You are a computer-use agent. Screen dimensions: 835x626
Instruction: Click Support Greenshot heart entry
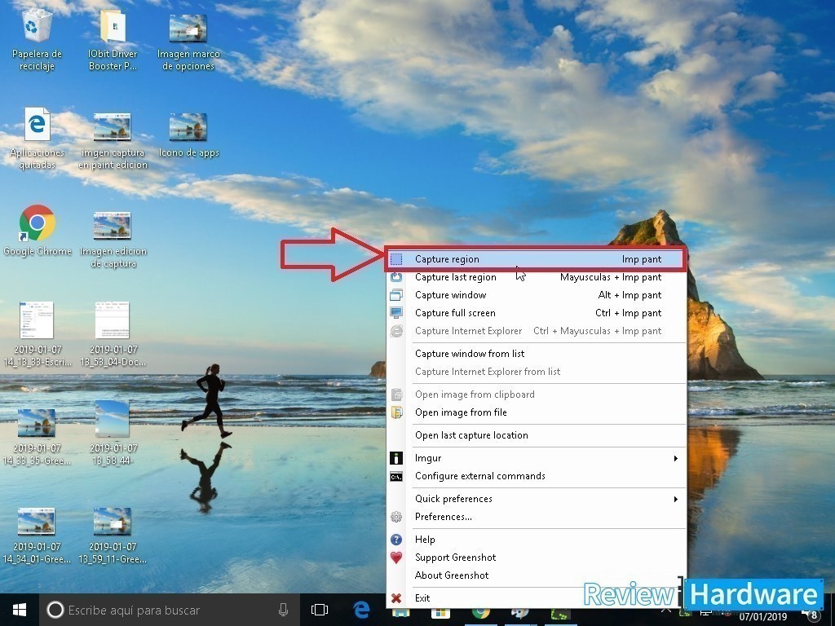tap(536, 558)
